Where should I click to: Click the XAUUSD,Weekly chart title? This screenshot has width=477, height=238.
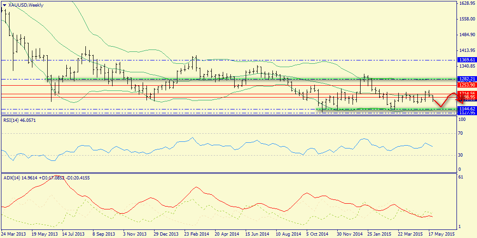[25, 5]
